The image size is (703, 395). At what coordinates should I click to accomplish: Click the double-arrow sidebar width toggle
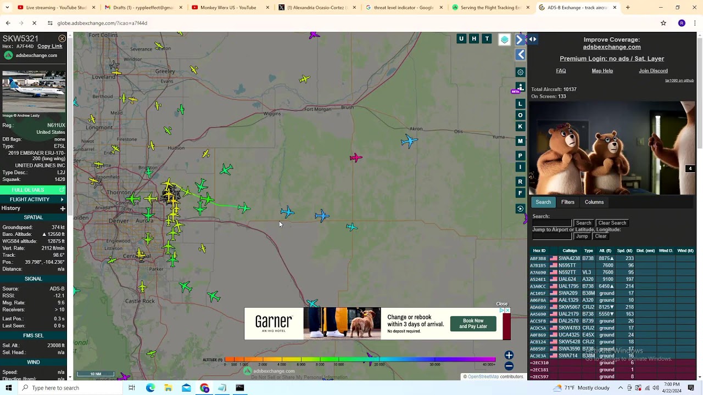(533, 39)
